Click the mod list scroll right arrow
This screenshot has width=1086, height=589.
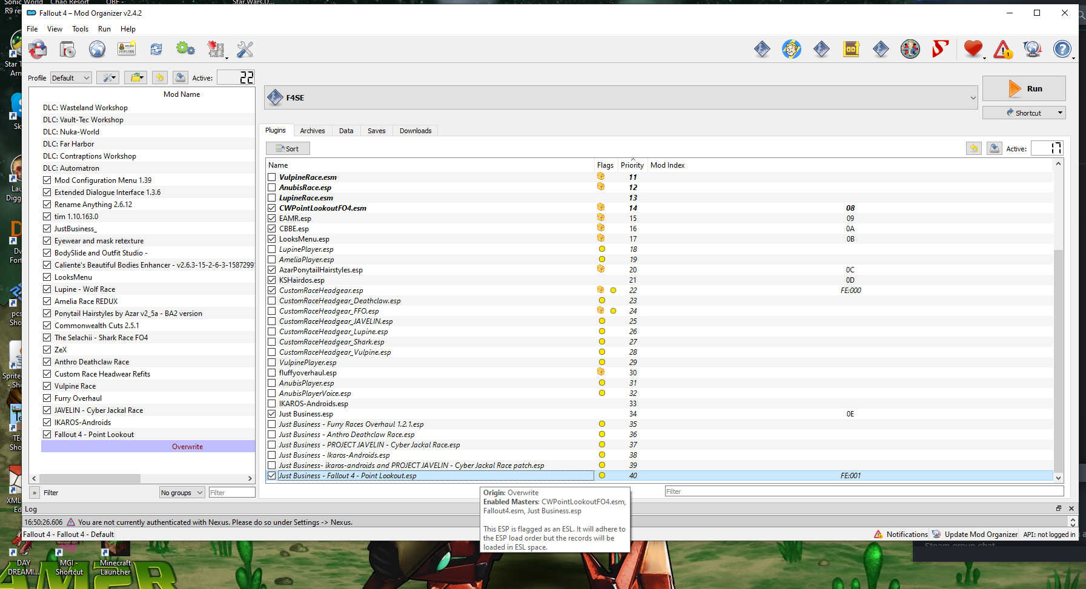click(x=250, y=478)
